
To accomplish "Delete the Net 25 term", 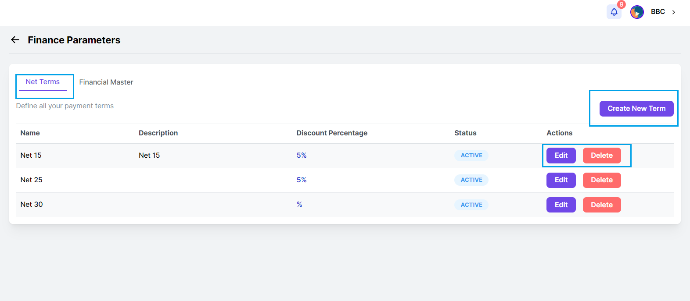I will (602, 180).
